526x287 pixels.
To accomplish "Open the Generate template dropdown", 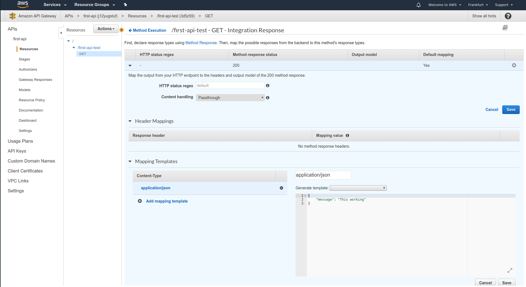I will point(358,188).
